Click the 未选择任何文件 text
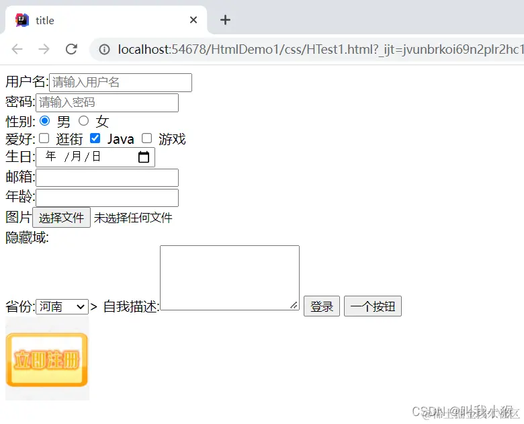This screenshot has width=524, height=424. pos(133,218)
